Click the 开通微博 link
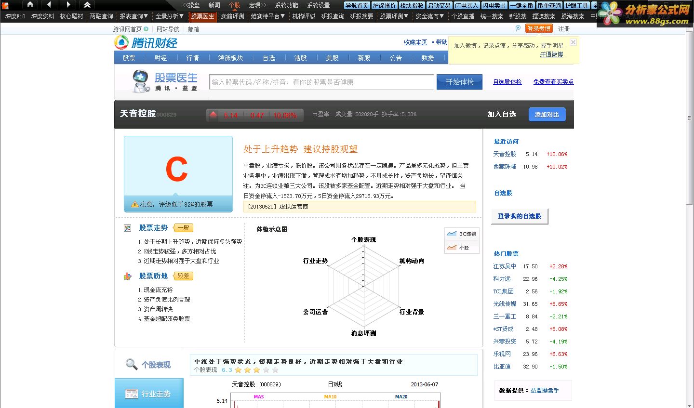This screenshot has height=408, width=694. [551, 54]
